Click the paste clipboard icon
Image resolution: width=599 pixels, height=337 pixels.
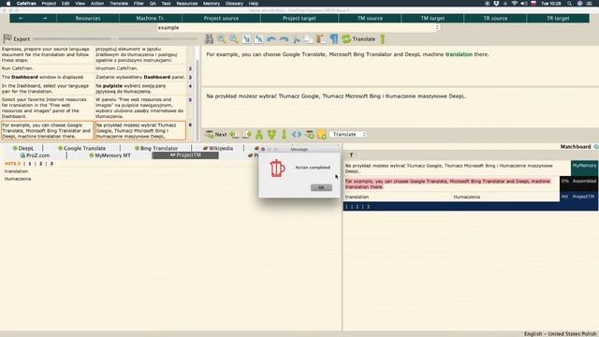coord(321,39)
